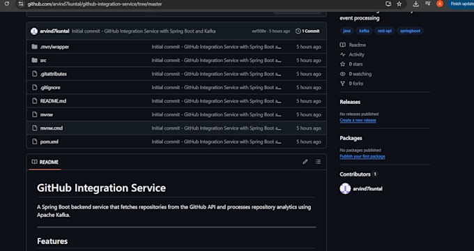Click the mvnw file icon
The width and height of the screenshot is (474, 251).
[x=34, y=114]
